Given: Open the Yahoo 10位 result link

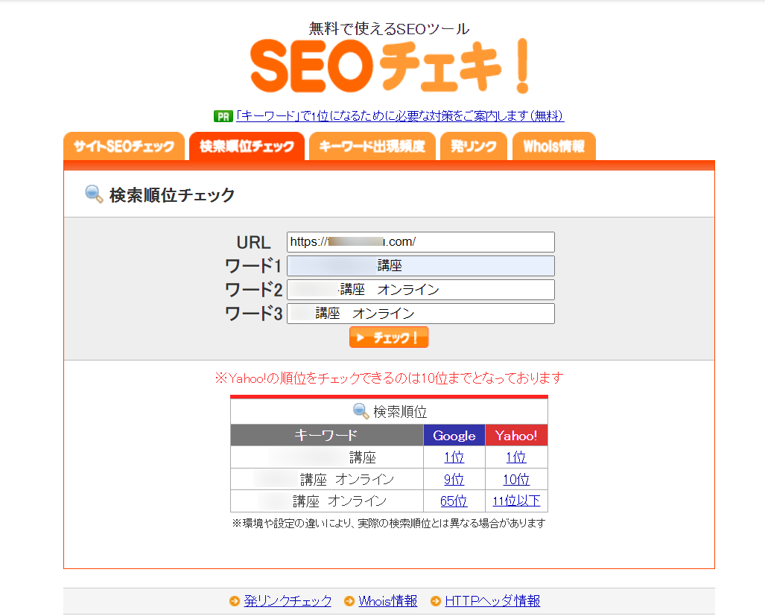Looking at the screenshot, I should (516, 480).
